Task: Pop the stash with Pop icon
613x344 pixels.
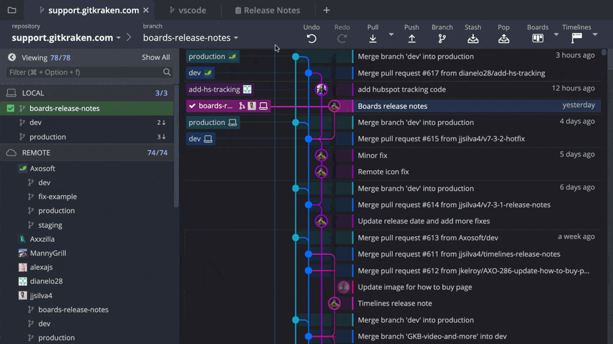Action: coord(503,39)
